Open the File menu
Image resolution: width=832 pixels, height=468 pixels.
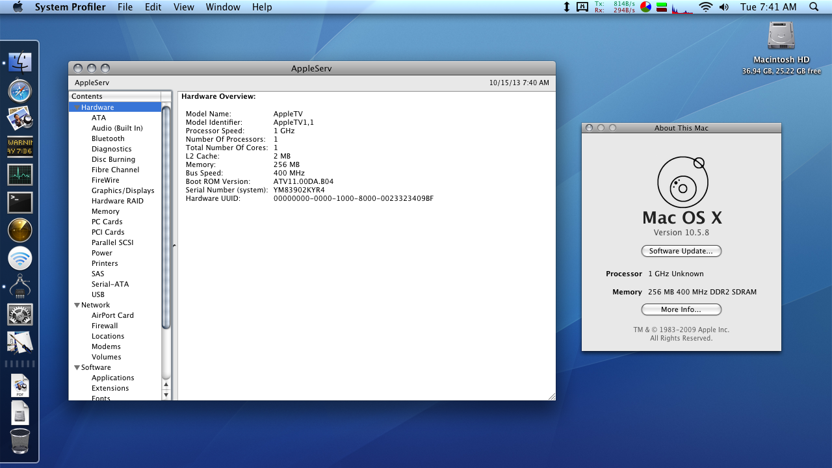125,7
